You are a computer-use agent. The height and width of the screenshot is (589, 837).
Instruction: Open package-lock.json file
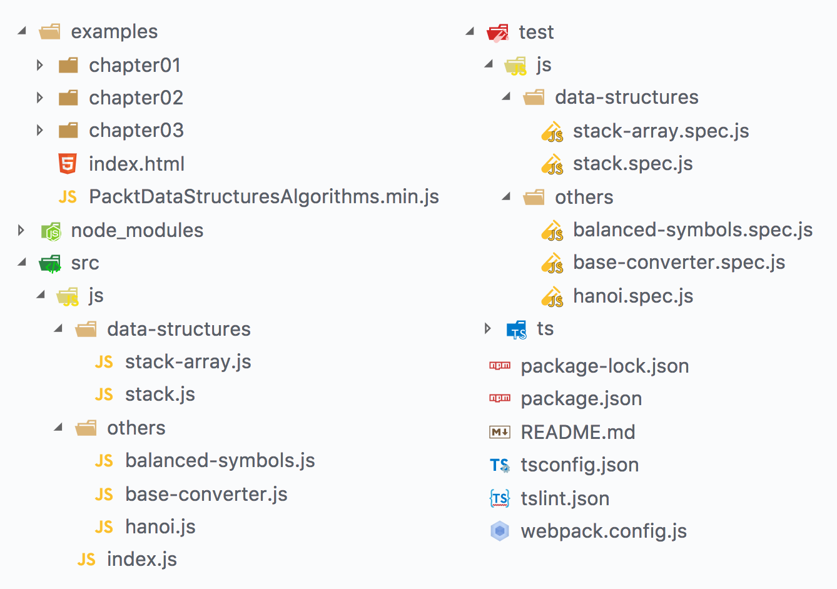click(604, 366)
